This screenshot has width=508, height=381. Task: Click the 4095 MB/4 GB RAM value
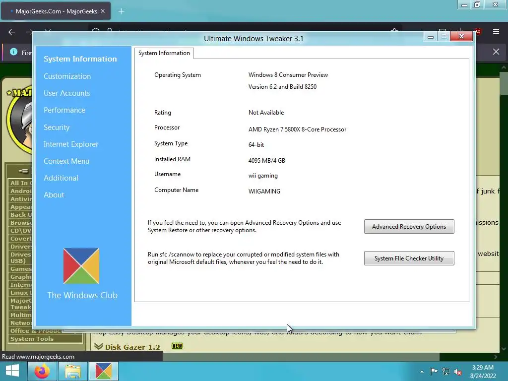pyautogui.click(x=266, y=160)
